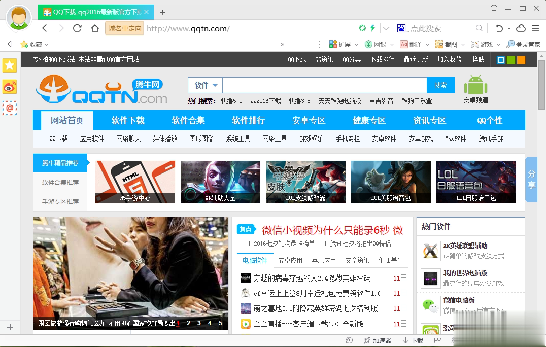546x347 pixels.
Task: Reload the page with refresh icon
Action: click(77, 28)
